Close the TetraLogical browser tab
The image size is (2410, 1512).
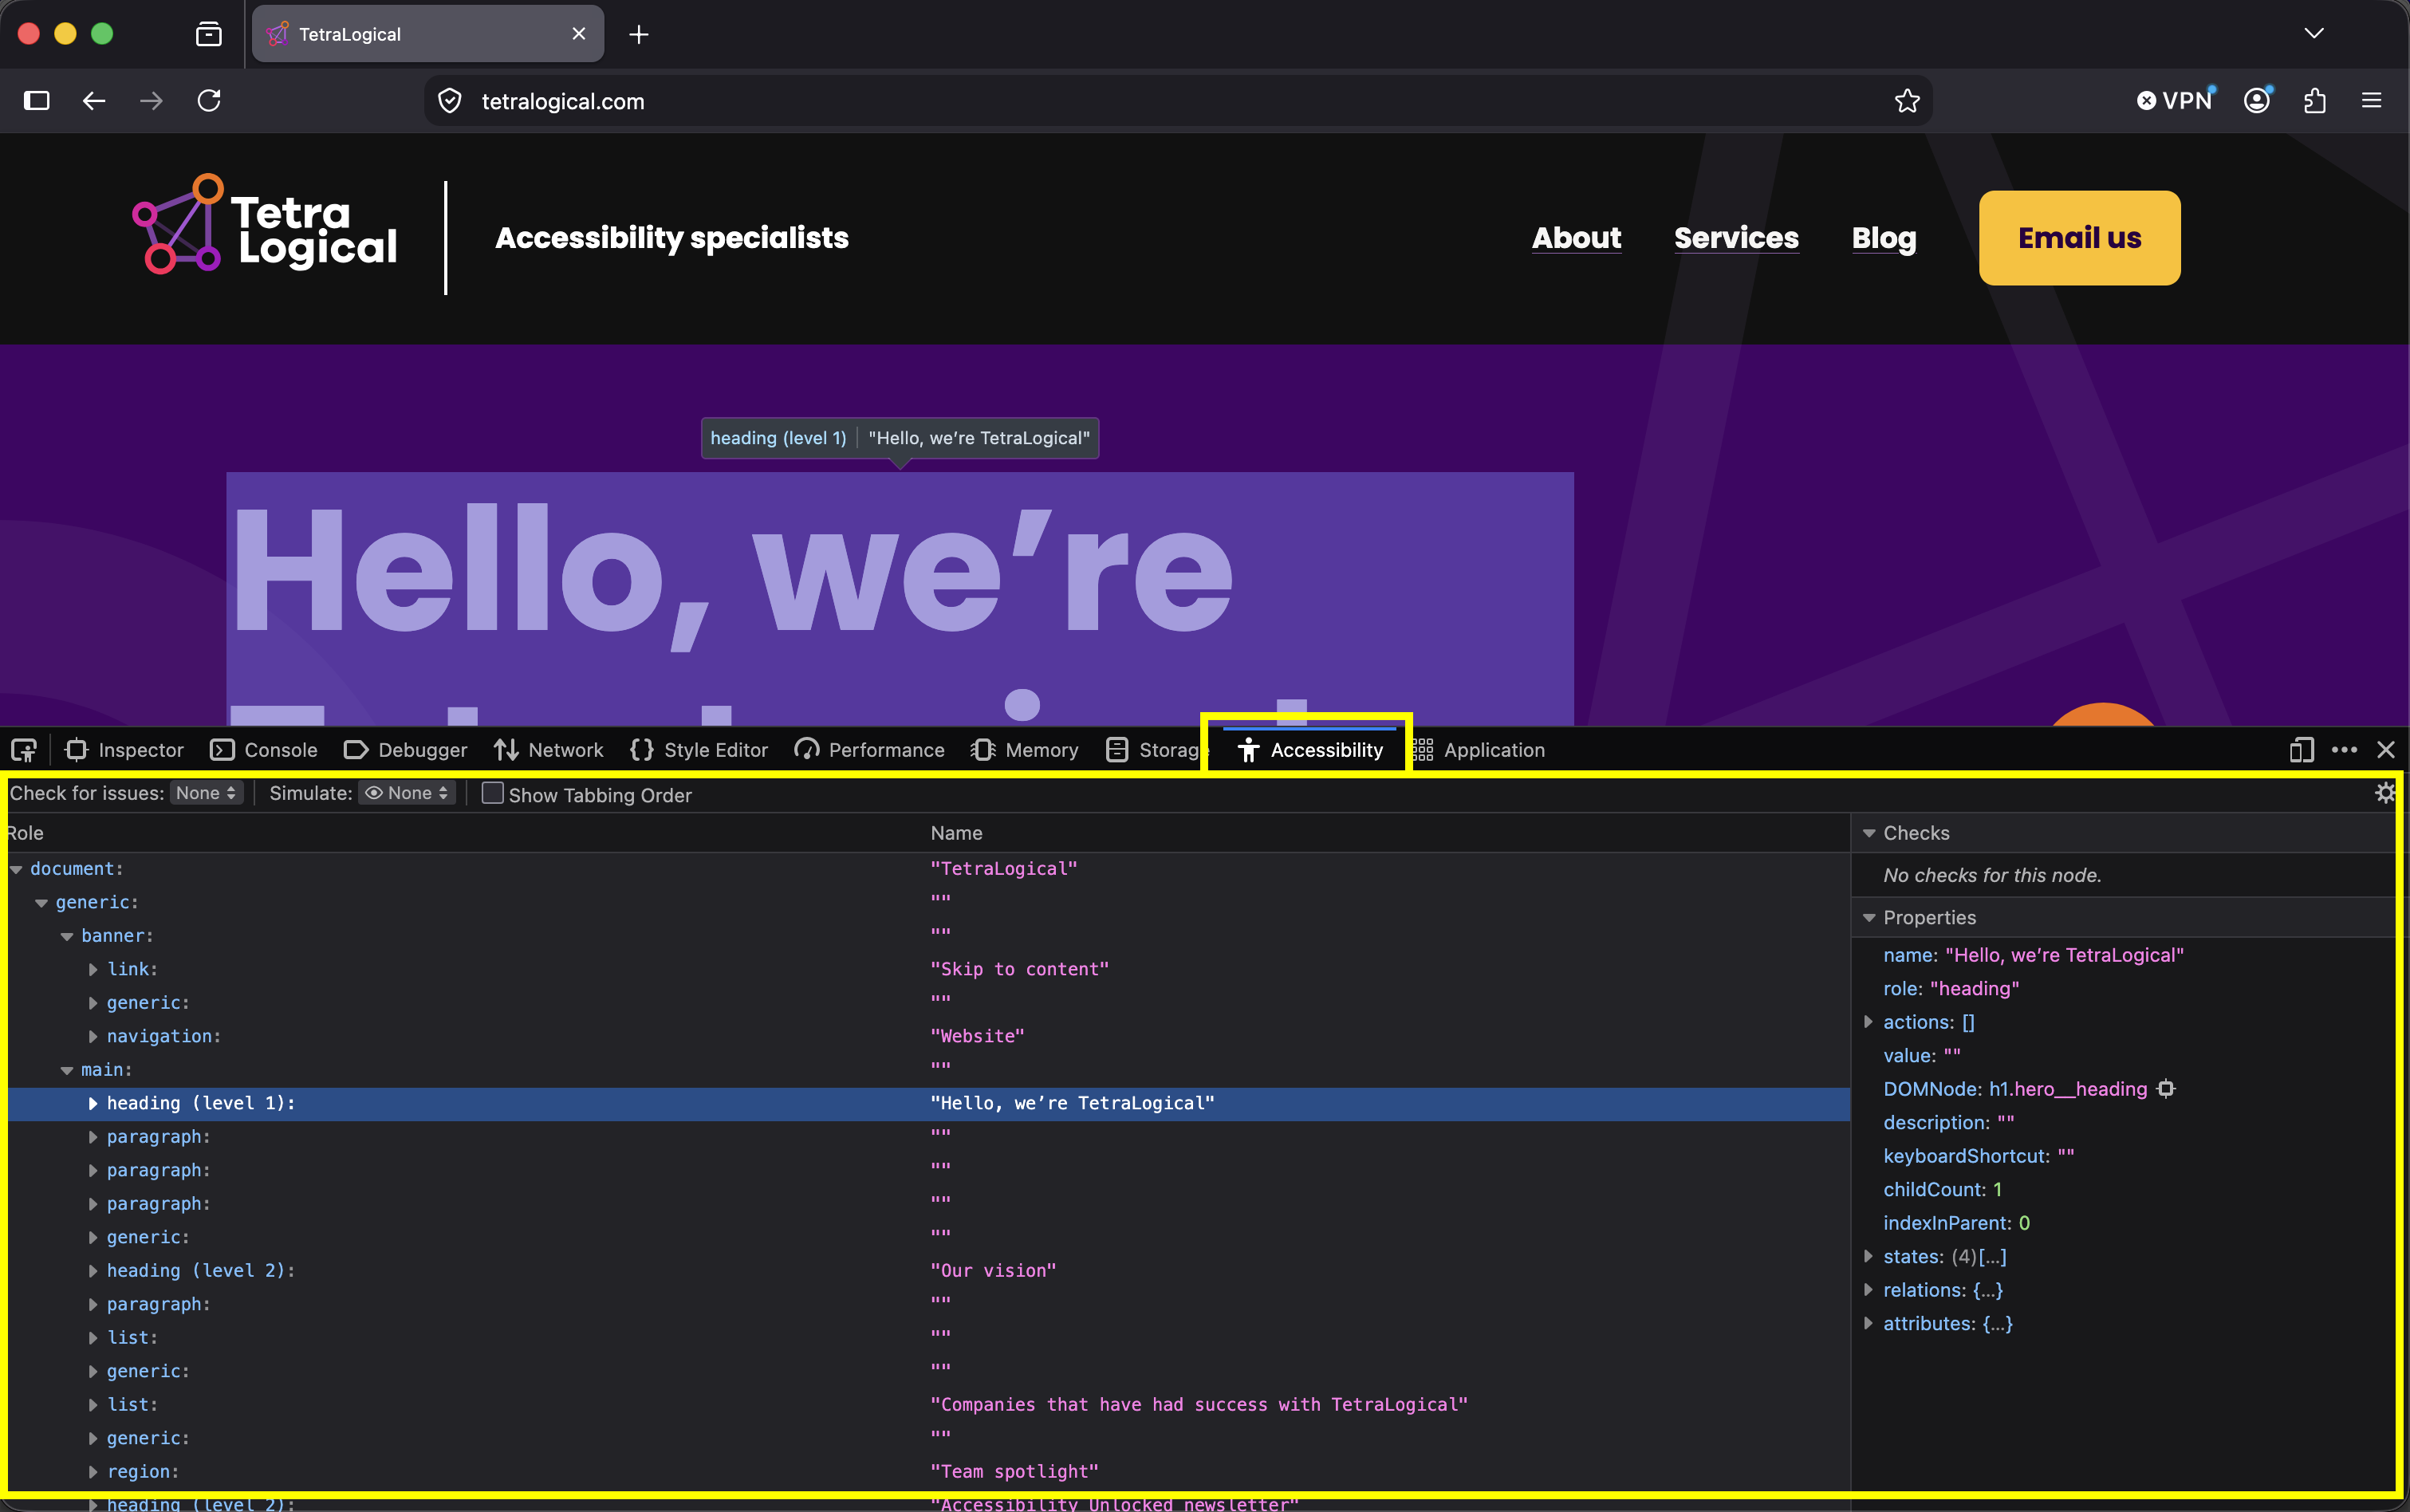[x=578, y=34]
